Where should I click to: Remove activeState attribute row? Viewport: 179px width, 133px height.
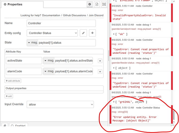(x=100, y=61)
